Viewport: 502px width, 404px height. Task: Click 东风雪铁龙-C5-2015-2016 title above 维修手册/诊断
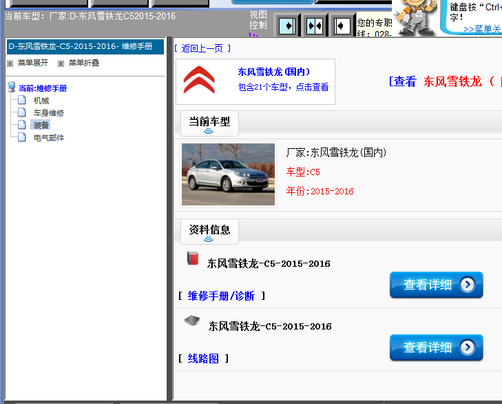pos(269,263)
